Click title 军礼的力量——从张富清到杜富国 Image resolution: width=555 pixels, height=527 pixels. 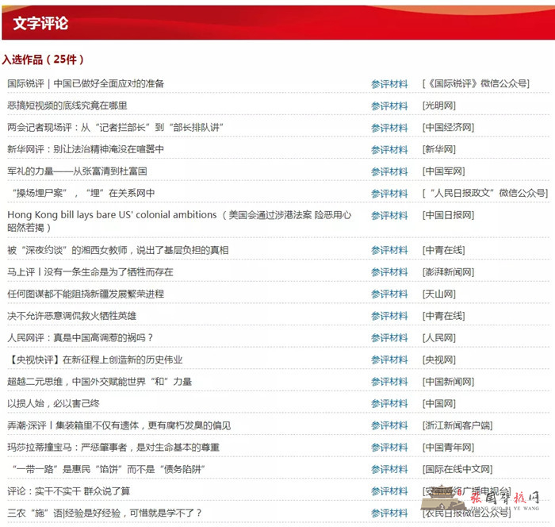(77, 171)
